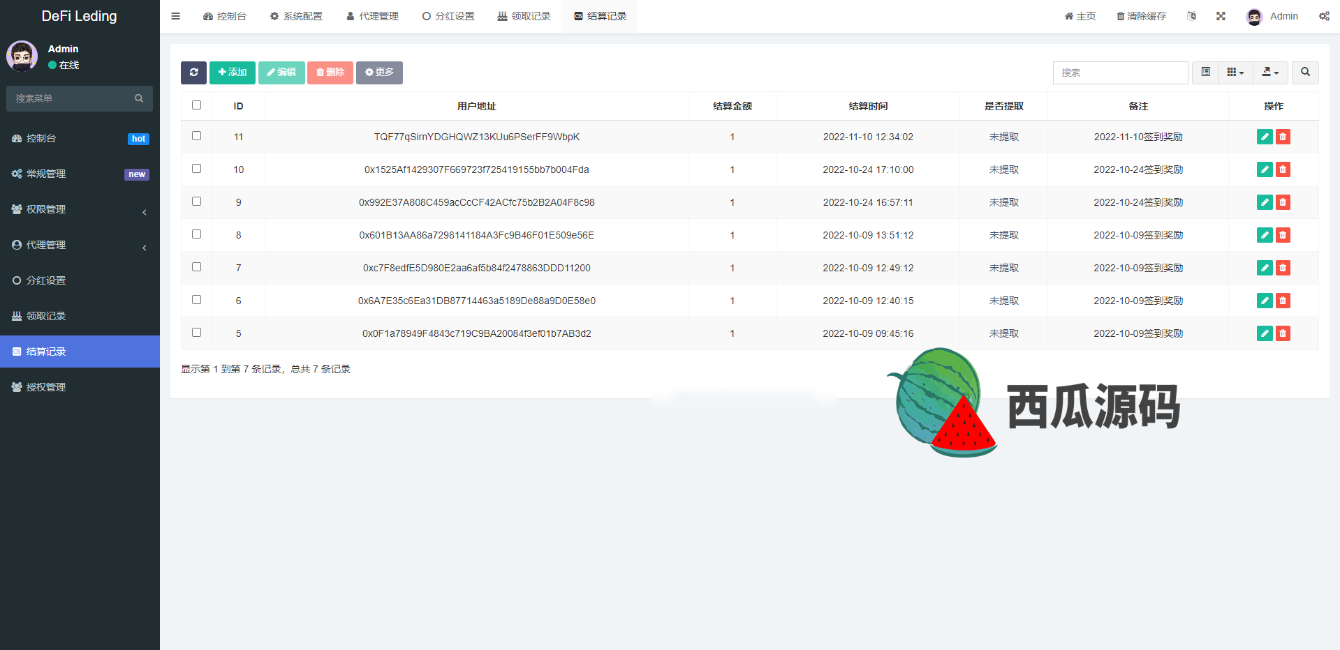Sort by the ID column header
The width and height of the screenshot is (1340, 650).
click(238, 106)
